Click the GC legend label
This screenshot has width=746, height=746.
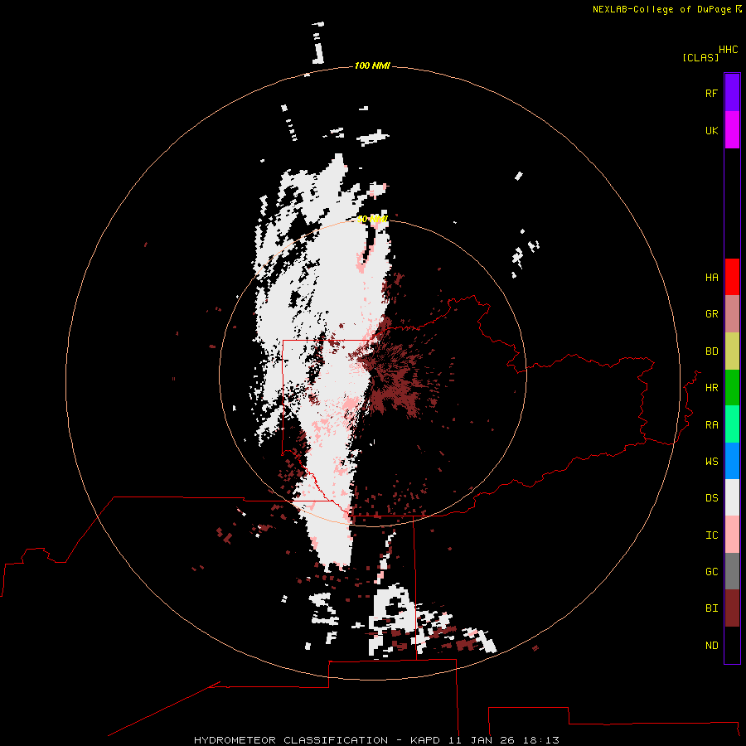pyautogui.click(x=711, y=571)
